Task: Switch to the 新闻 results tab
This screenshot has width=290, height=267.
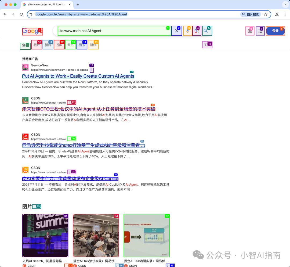Action: coord(48,45)
